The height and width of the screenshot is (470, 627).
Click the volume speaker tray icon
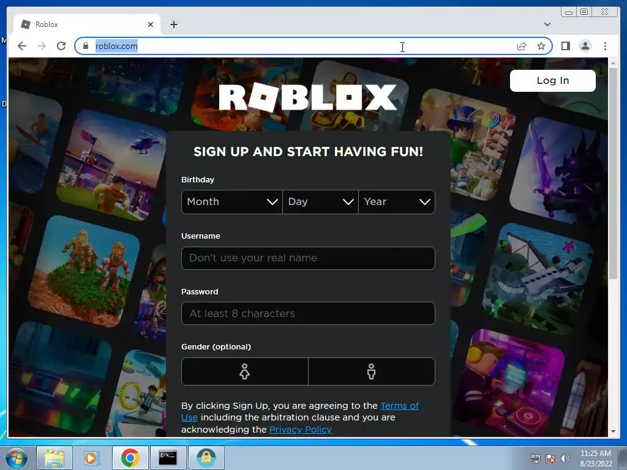pos(565,458)
